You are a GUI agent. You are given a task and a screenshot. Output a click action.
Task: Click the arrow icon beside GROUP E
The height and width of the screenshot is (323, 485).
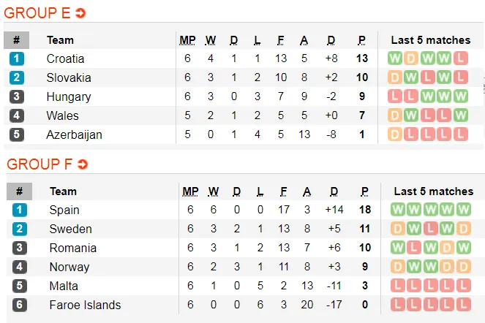(x=80, y=13)
